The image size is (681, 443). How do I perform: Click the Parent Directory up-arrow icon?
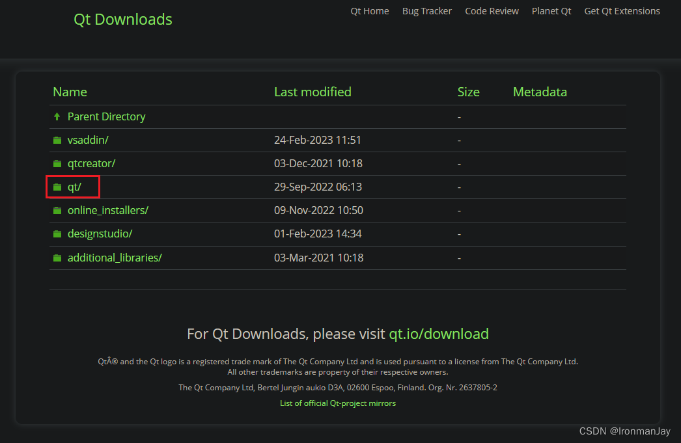click(57, 116)
